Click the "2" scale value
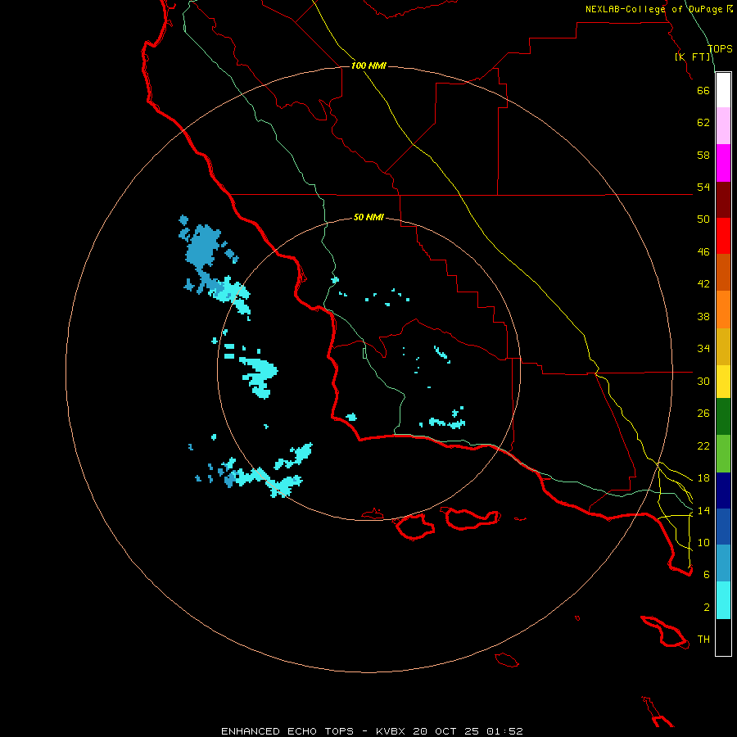 pyautogui.click(x=707, y=608)
